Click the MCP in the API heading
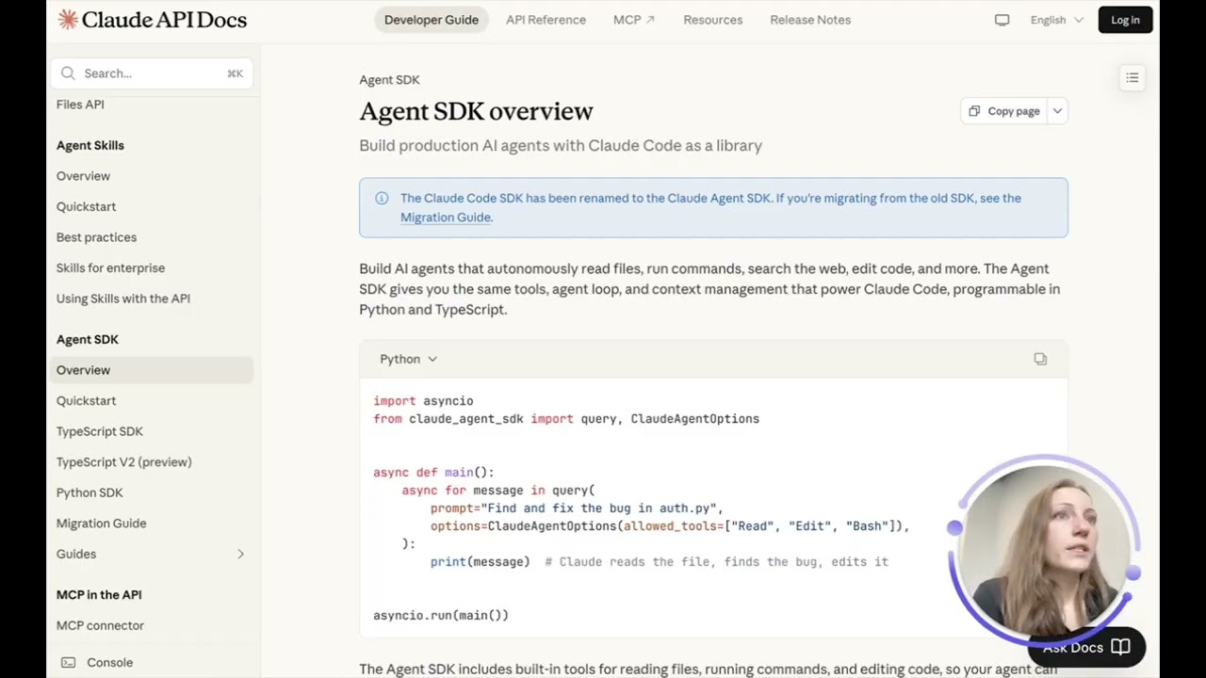The image size is (1206, 678). (x=99, y=594)
